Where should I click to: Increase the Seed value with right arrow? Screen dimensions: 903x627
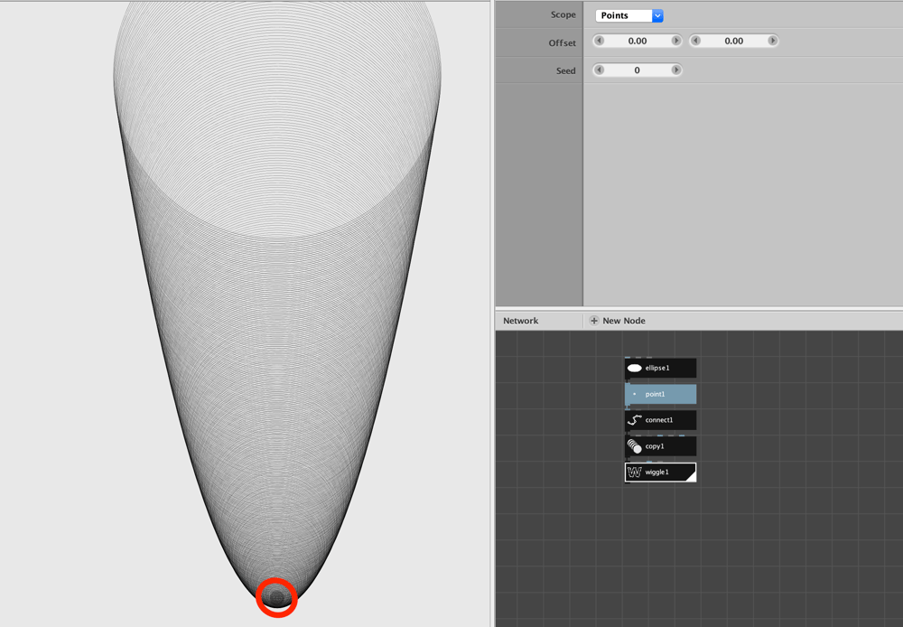(676, 70)
